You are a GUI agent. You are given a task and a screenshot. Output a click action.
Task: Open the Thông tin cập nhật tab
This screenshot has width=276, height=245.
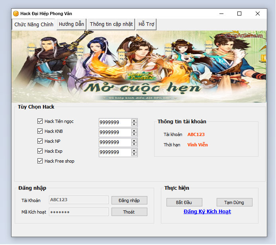click(x=111, y=24)
